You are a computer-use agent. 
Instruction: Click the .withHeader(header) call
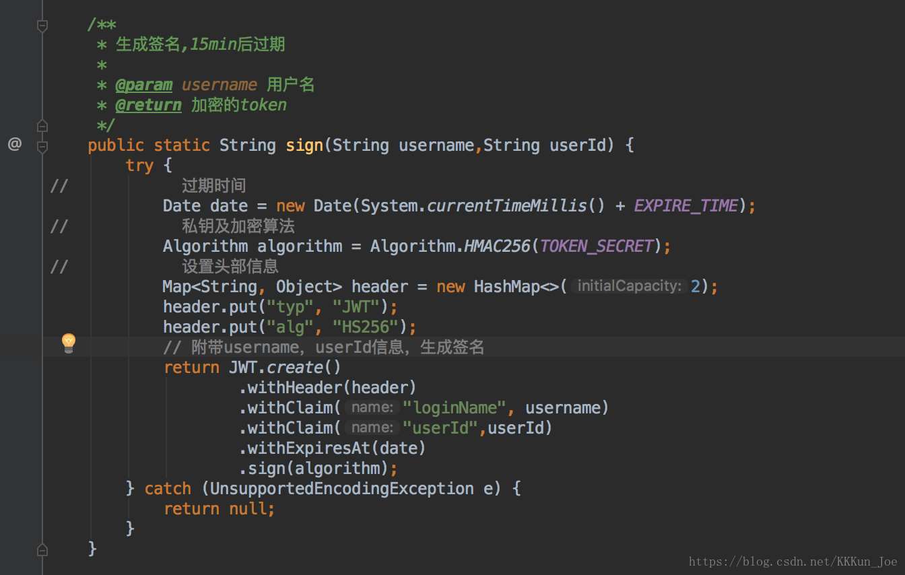point(328,387)
